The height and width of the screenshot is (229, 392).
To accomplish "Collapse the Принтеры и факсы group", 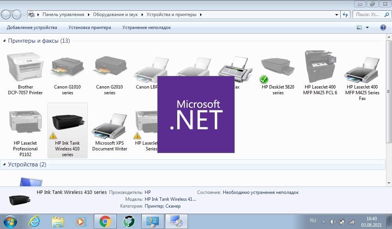I will point(4,40).
